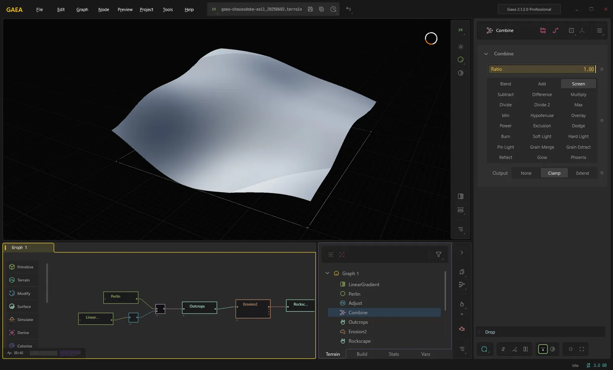The image size is (613, 370).
Task: Set Output mode to Extend
Action: coord(582,173)
